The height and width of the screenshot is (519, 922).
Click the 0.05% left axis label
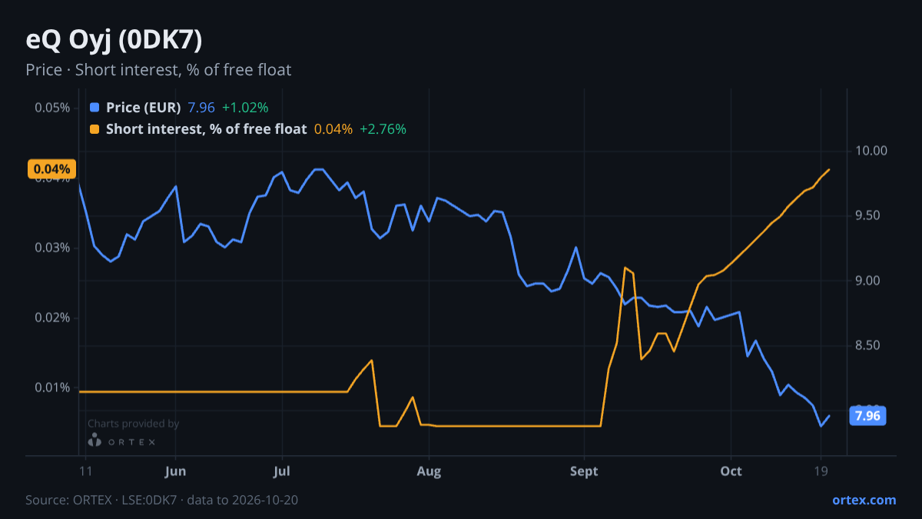[52, 108]
